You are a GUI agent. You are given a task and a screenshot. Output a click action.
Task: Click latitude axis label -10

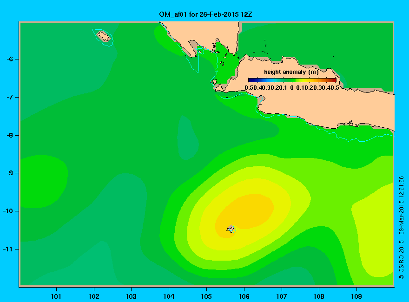[x=8, y=211]
